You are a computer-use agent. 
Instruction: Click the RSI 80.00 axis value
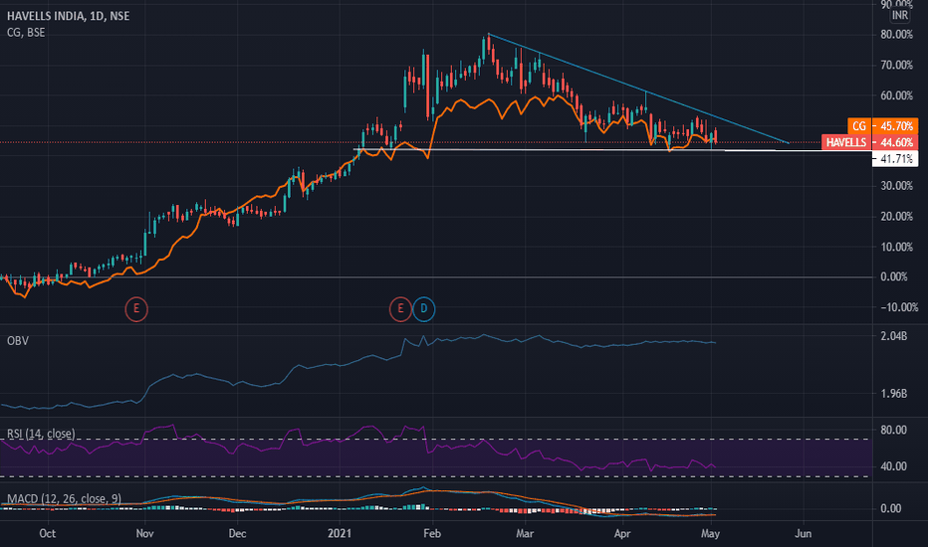[894, 430]
